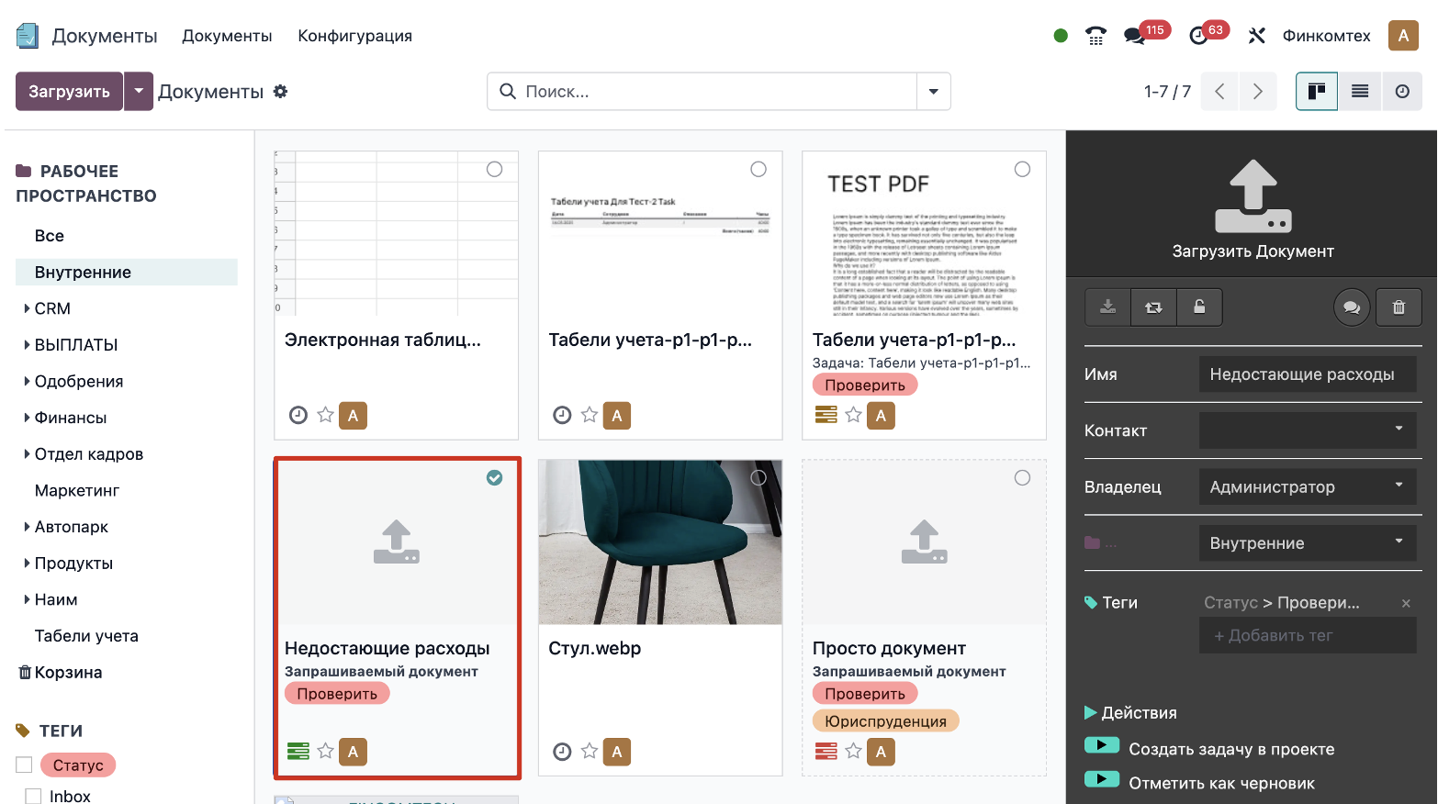Viewport: 1438px width, 804px height.
Task: Open activity clock on Электронная таблица card
Action: pyautogui.click(x=298, y=416)
